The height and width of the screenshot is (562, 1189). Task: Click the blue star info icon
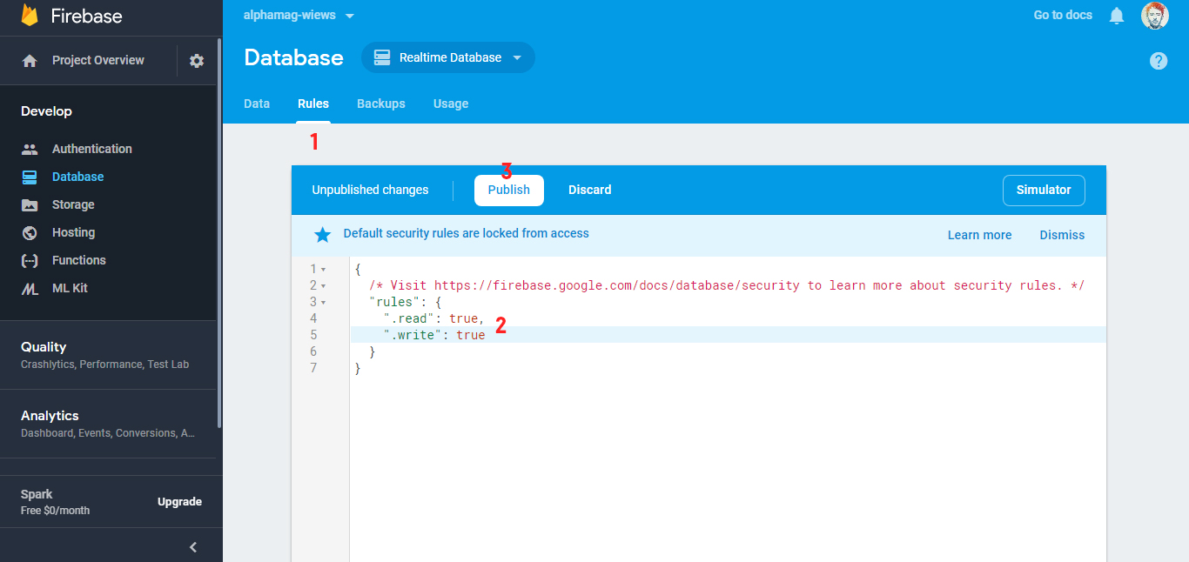point(323,235)
